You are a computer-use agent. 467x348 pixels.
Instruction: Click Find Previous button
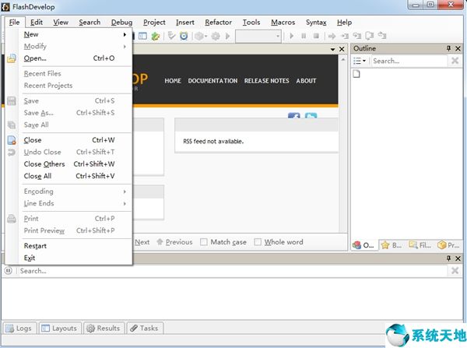(175, 242)
